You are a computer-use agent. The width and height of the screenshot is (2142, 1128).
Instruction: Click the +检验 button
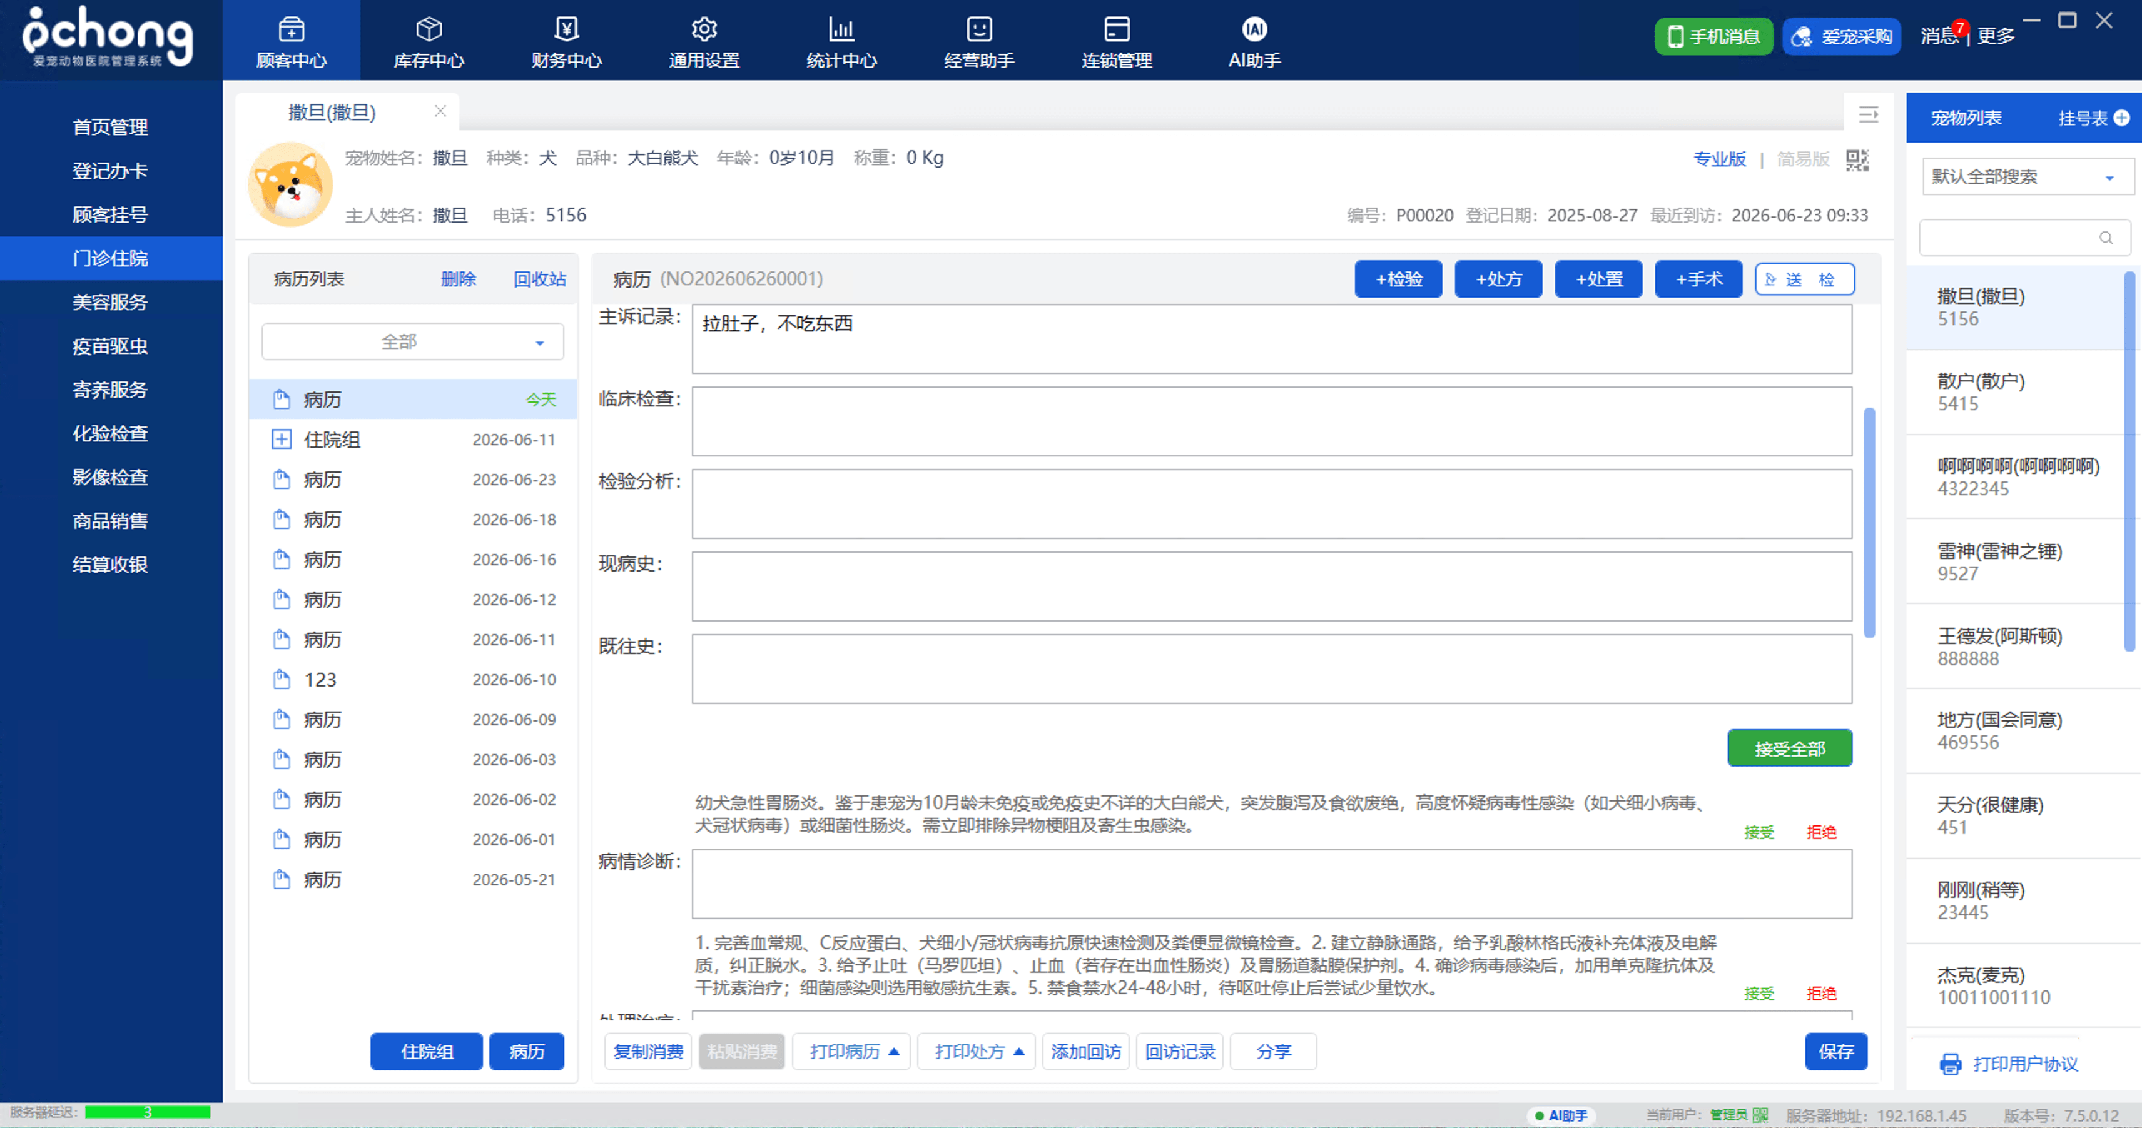tap(1398, 279)
